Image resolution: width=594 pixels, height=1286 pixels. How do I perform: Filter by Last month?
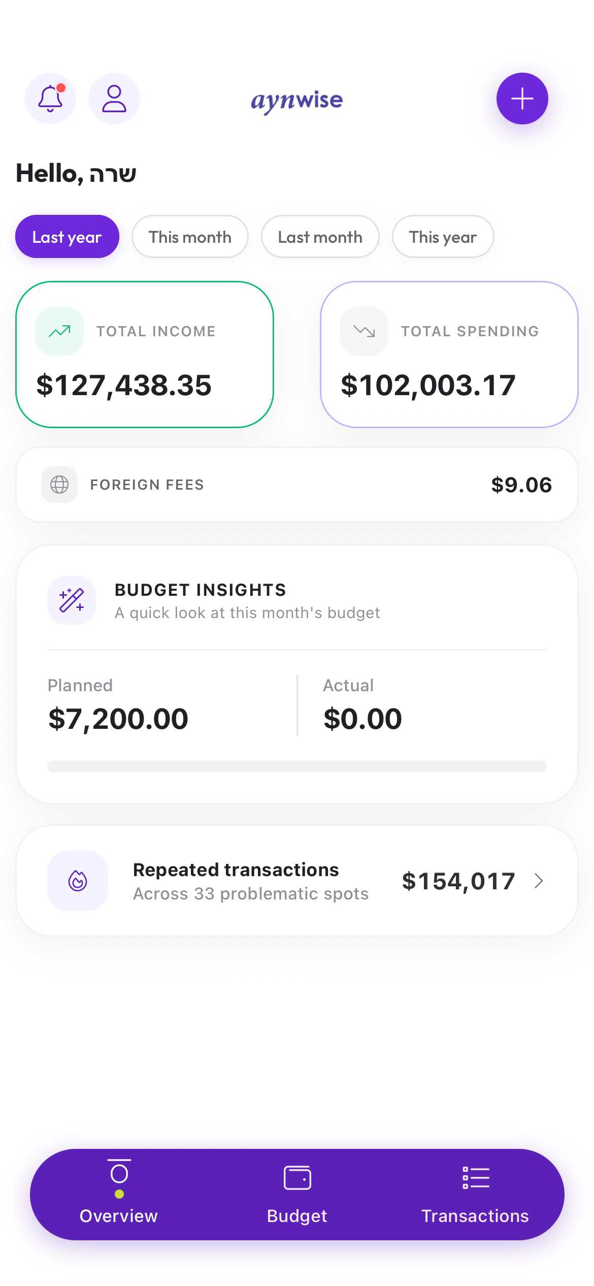click(x=320, y=237)
